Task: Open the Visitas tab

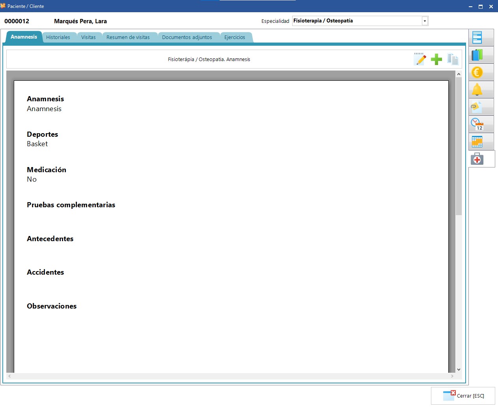Action: click(88, 37)
